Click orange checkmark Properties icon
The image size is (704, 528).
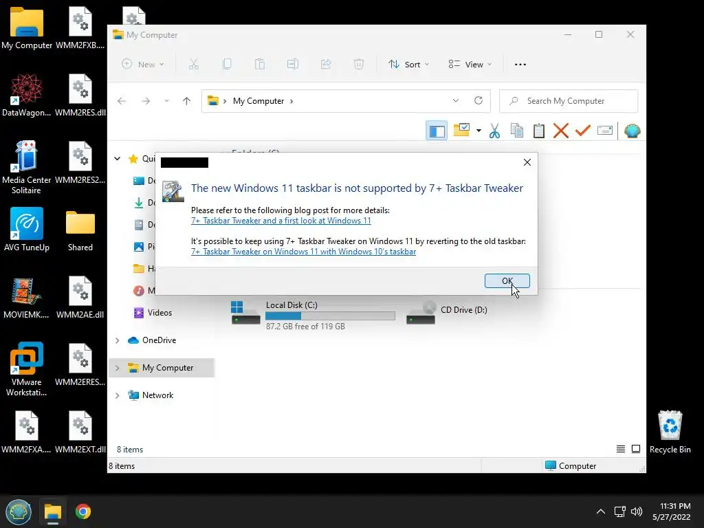(583, 131)
